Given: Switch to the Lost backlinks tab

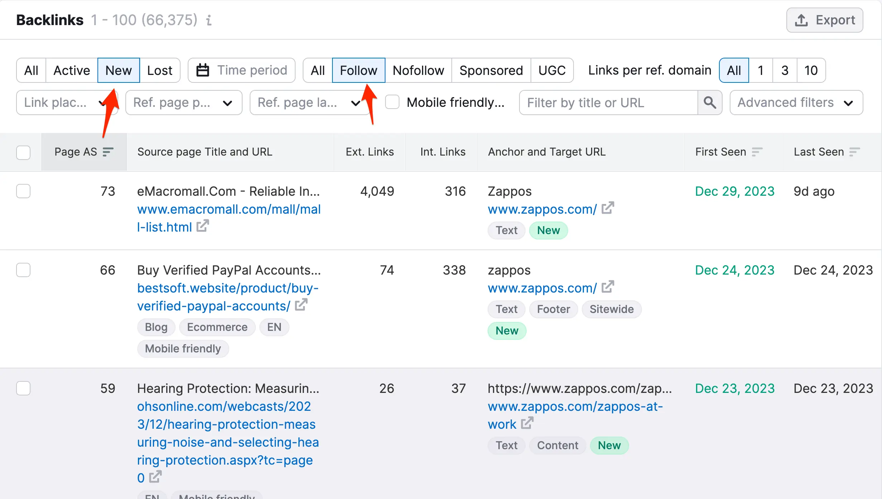Looking at the screenshot, I should [160, 70].
